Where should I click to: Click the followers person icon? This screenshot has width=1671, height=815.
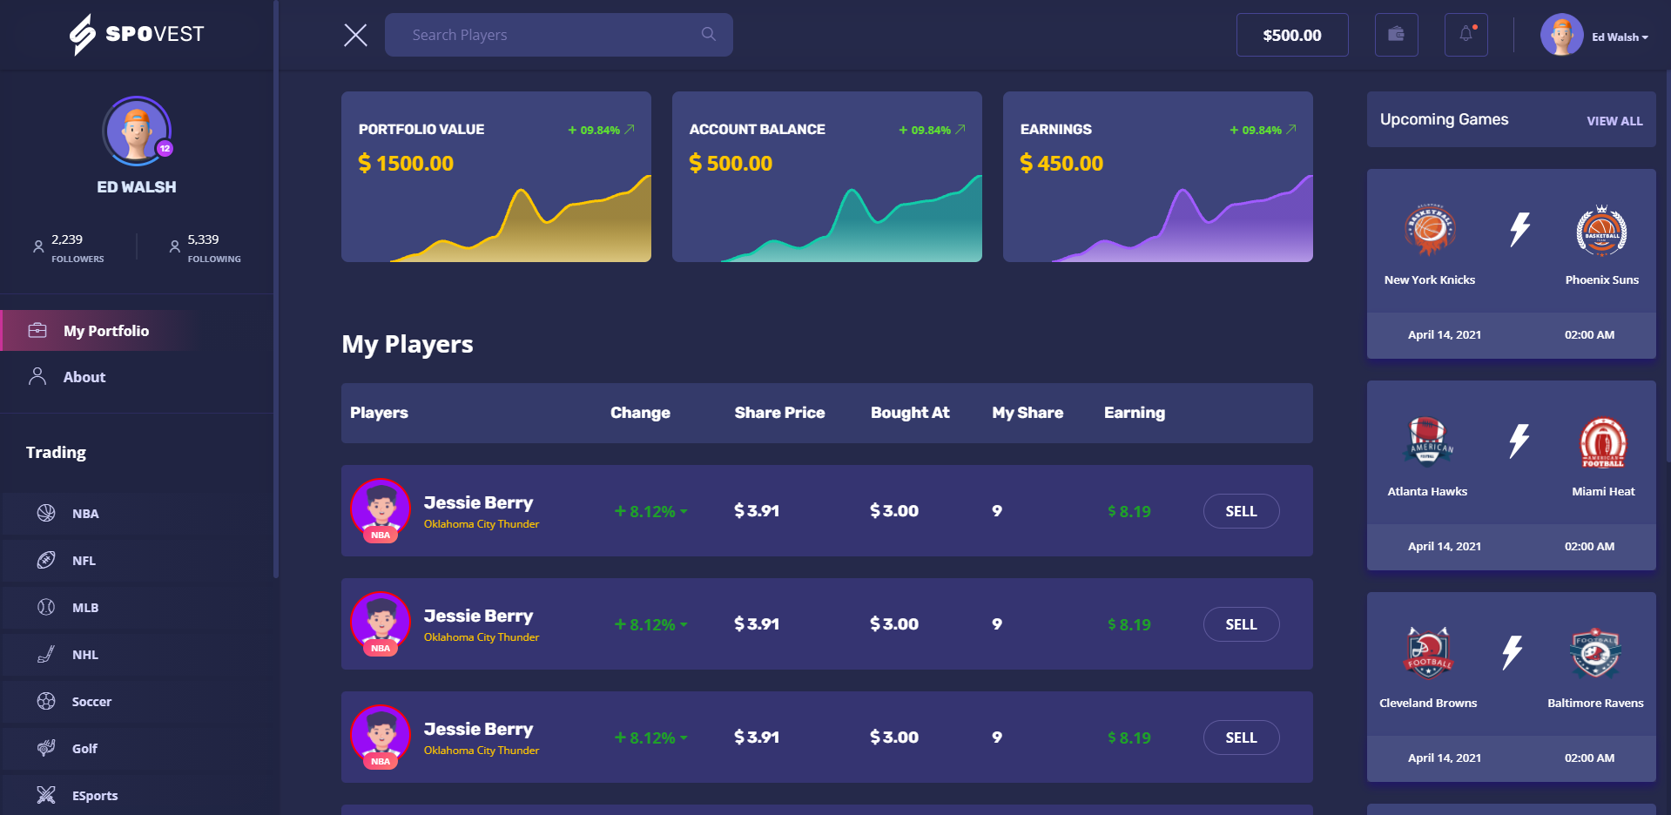click(x=38, y=246)
